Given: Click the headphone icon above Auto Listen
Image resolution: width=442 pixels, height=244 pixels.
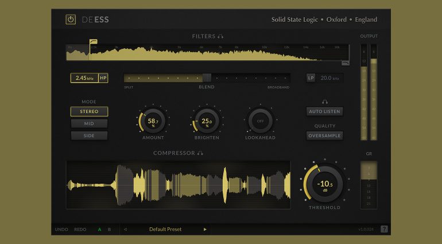Looking at the screenshot, I should pyautogui.click(x=325, y=102).
